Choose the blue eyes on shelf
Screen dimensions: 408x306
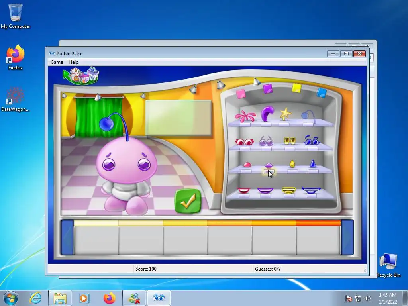pos(312,141)
